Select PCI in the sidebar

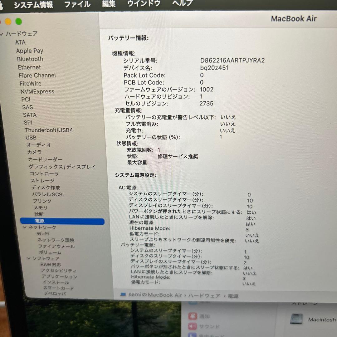pos(26,100)
